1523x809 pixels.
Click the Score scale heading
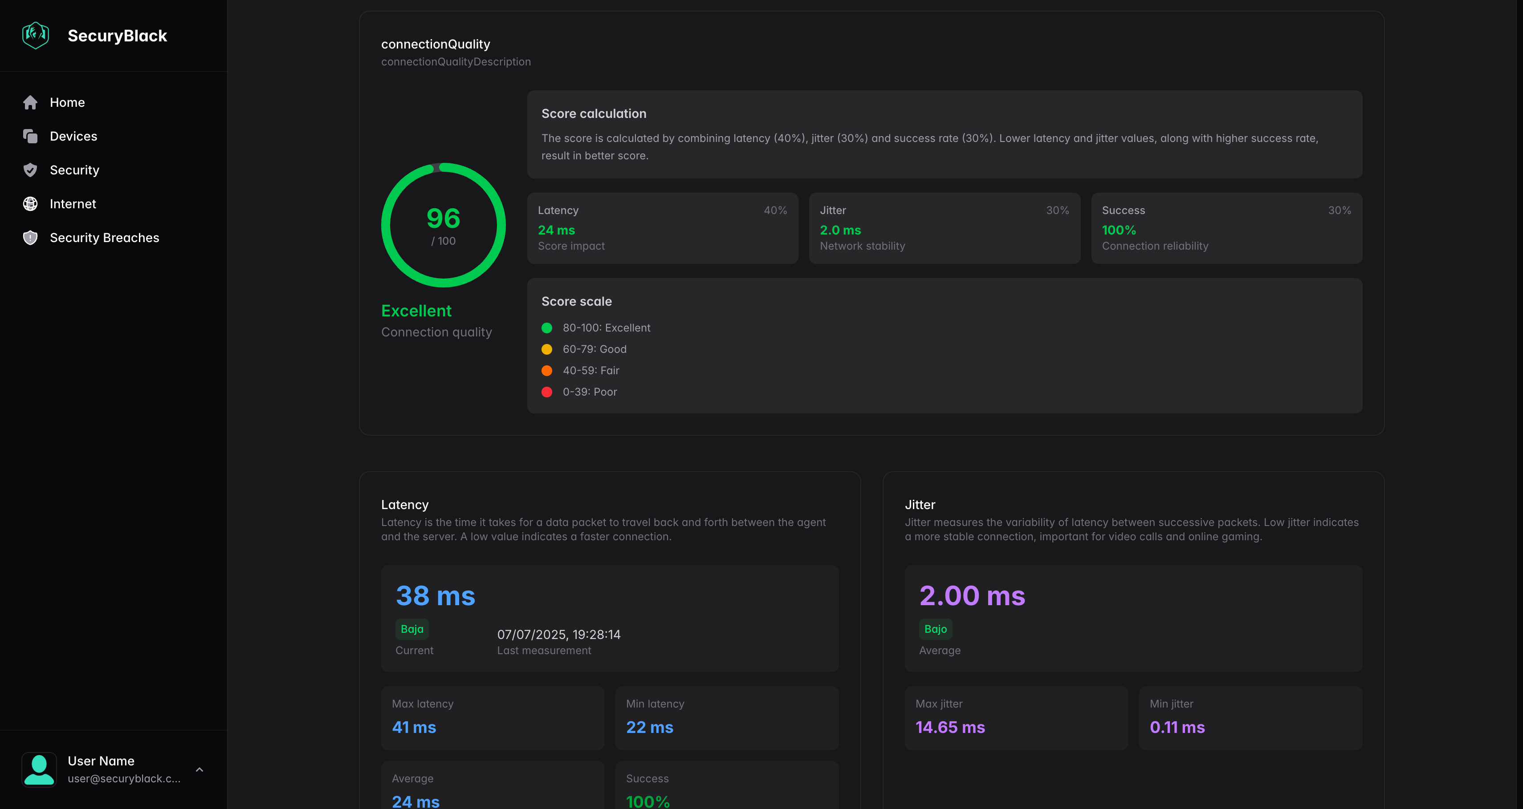pos(576,301)
